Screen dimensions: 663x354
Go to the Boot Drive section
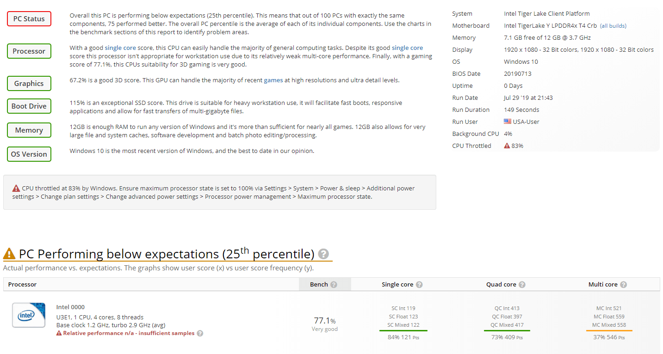click(x=29, y=106)
